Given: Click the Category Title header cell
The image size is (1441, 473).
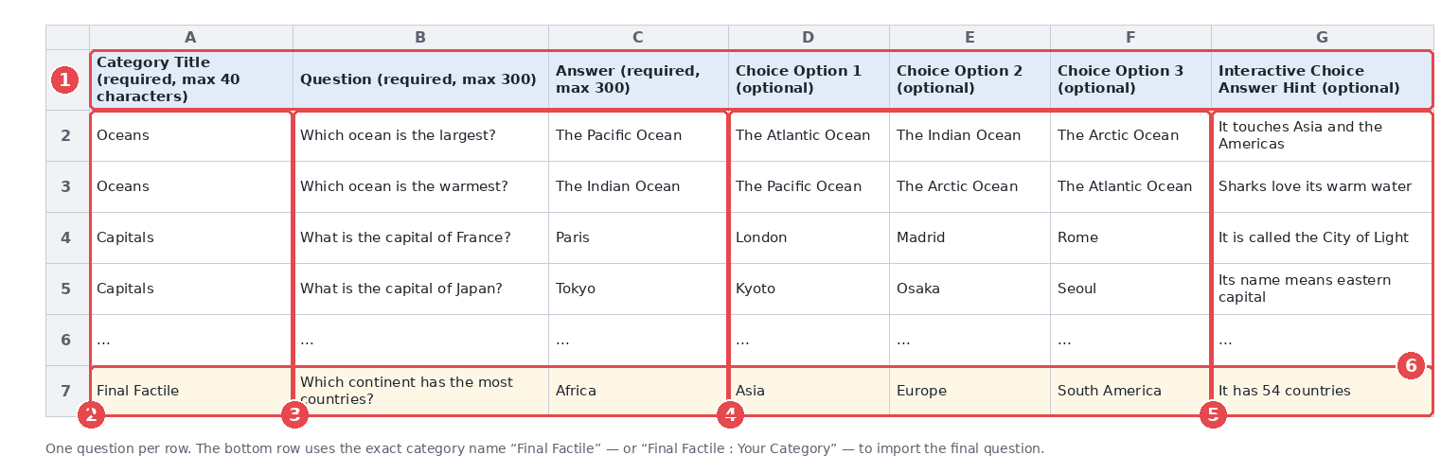Looking at the screenshot, I should pyautogui.click(x=191, y=79).
